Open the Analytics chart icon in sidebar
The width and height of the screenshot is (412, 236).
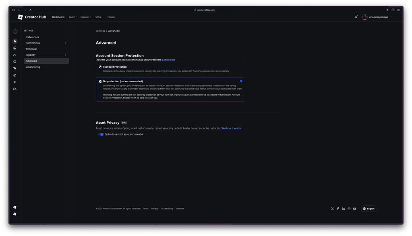(x=15, y=55)
